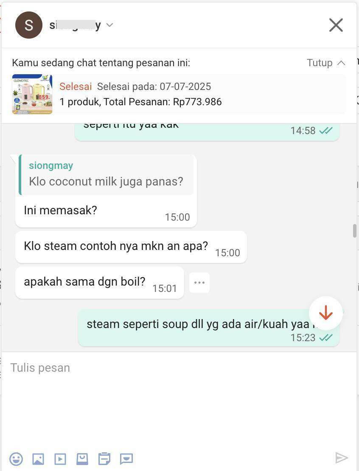Click the chevron beside Tutup
This screenshot has width=359, height=471.
tap(341, 63)
